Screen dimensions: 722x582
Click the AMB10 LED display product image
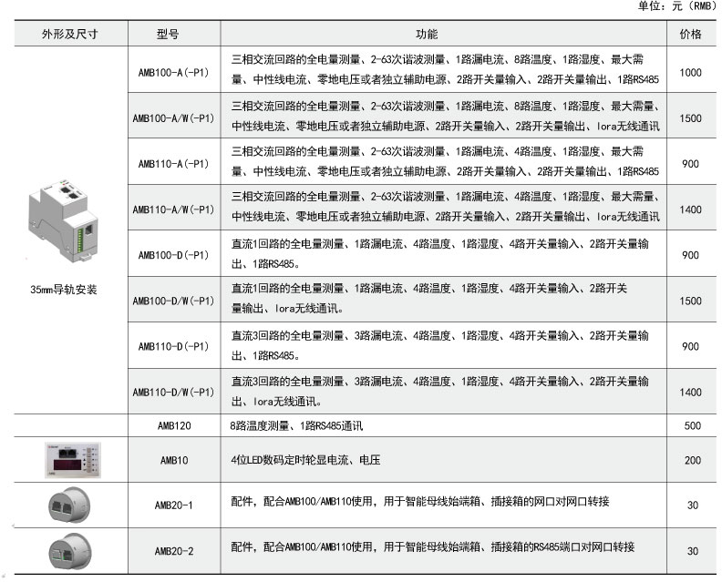(69, 460)
